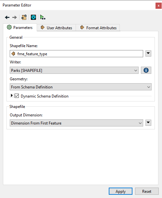Click the User Attributes tab arrow icon
Image resolution: width=162 pixels, height=198 pixels.
[x=43, y=27]
